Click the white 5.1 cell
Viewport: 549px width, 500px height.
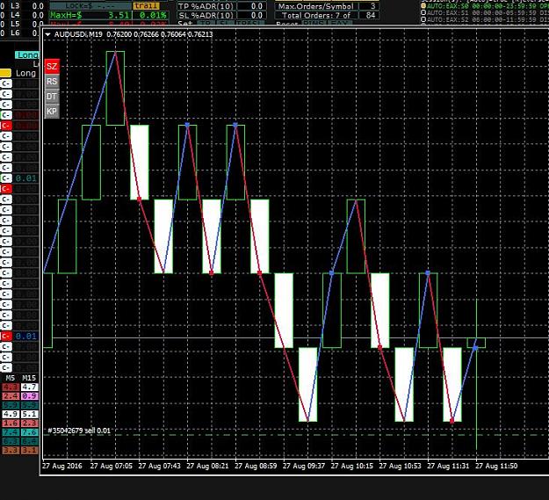tap(29, 414)
